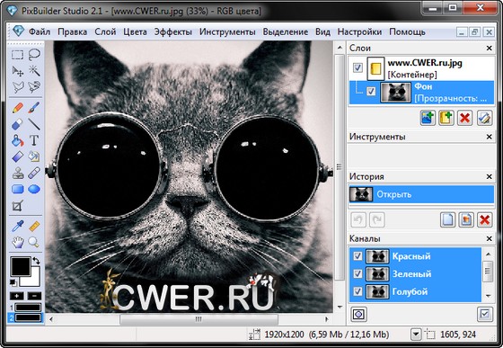The width and height of the screenshot is (503, 348).
Task: Open the Помощь menu
Action: click(407, 31)
